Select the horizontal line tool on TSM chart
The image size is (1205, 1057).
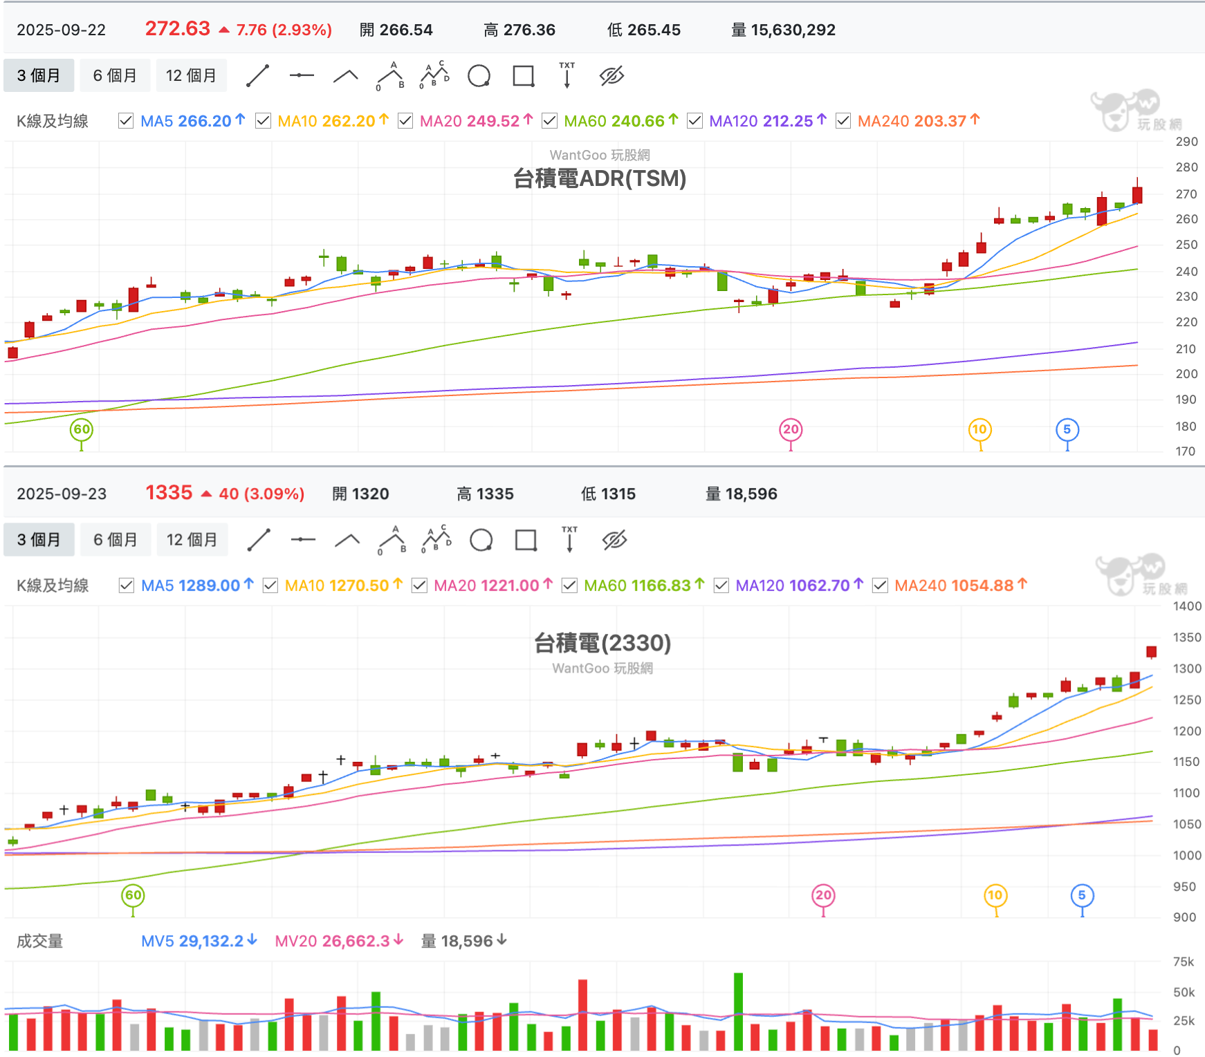pos(302,75)
